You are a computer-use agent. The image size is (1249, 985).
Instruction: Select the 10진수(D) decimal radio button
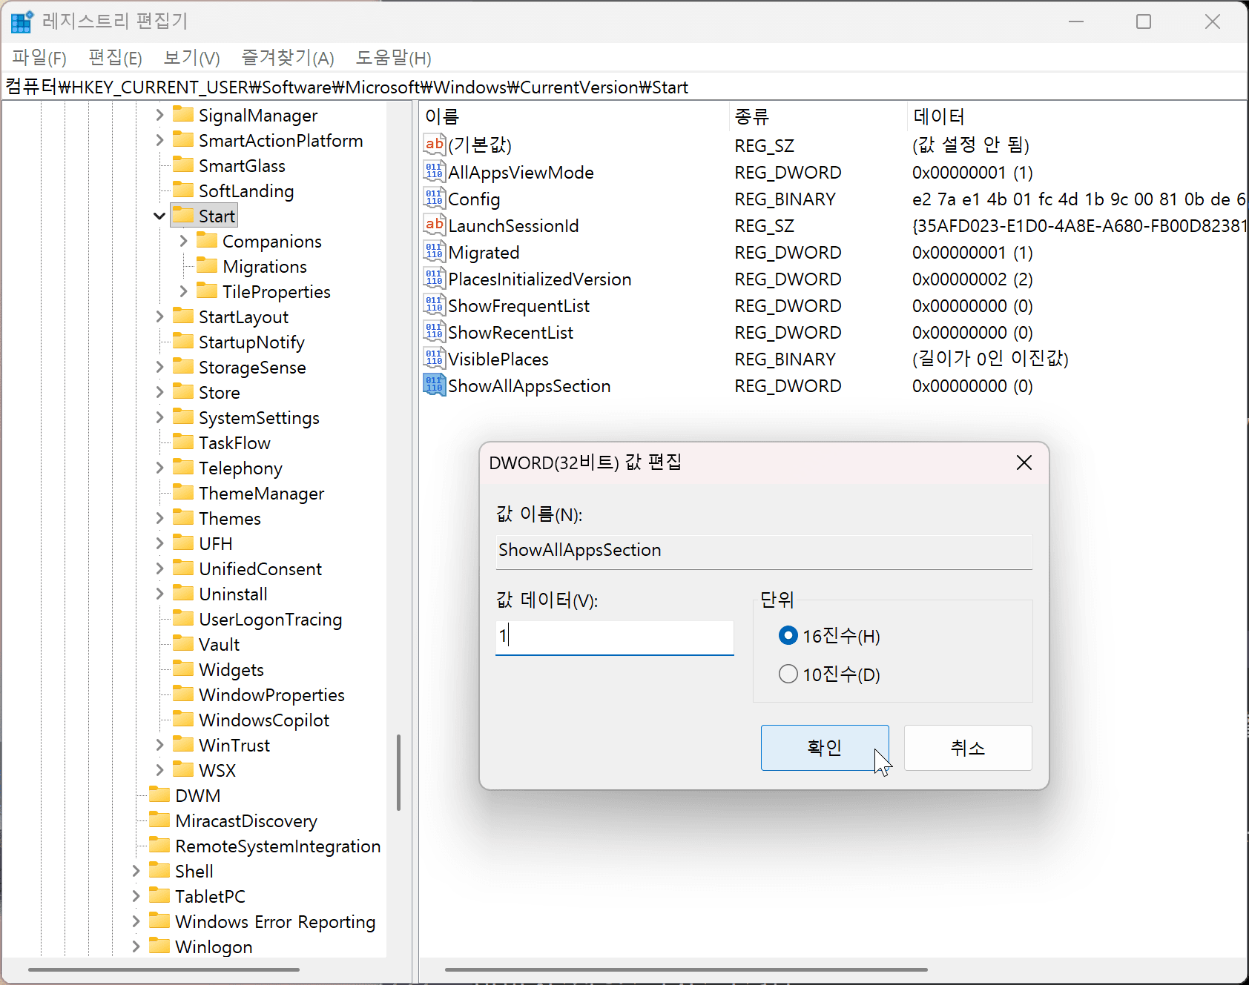coord(788,674)
